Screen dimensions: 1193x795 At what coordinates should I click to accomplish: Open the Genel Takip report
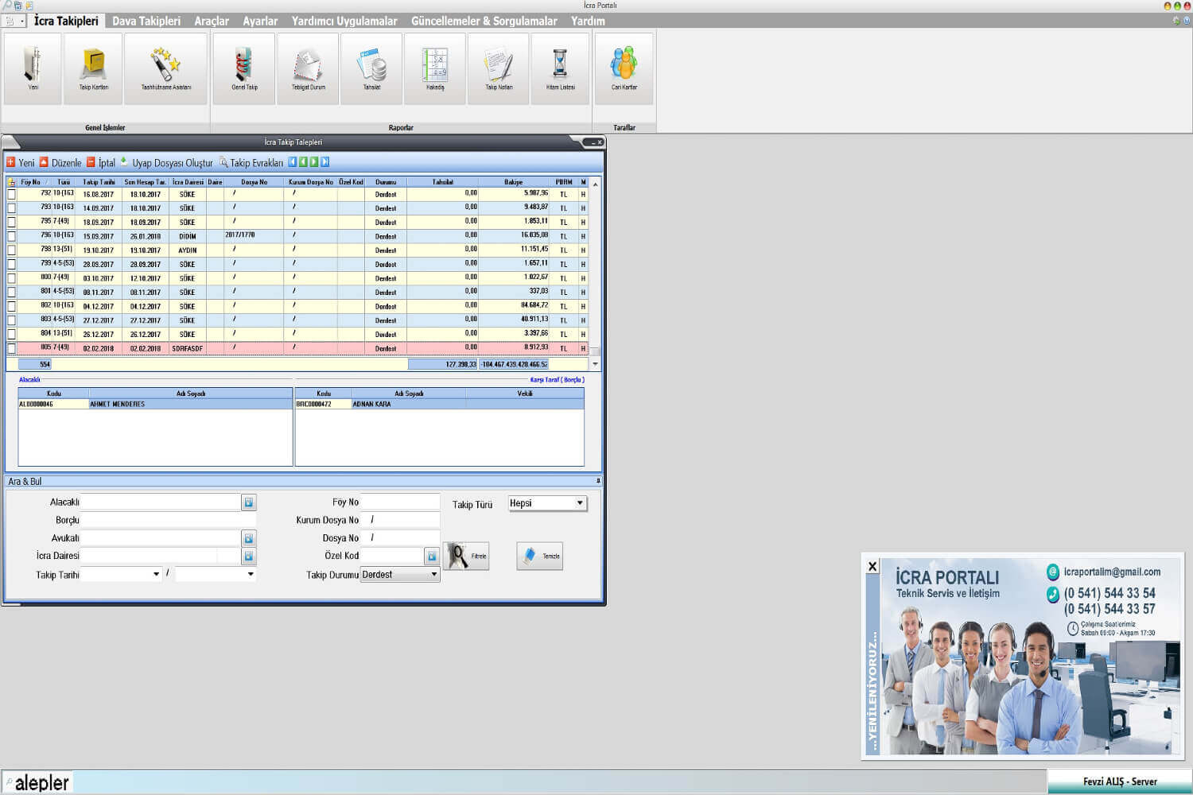tap(244, 68)
